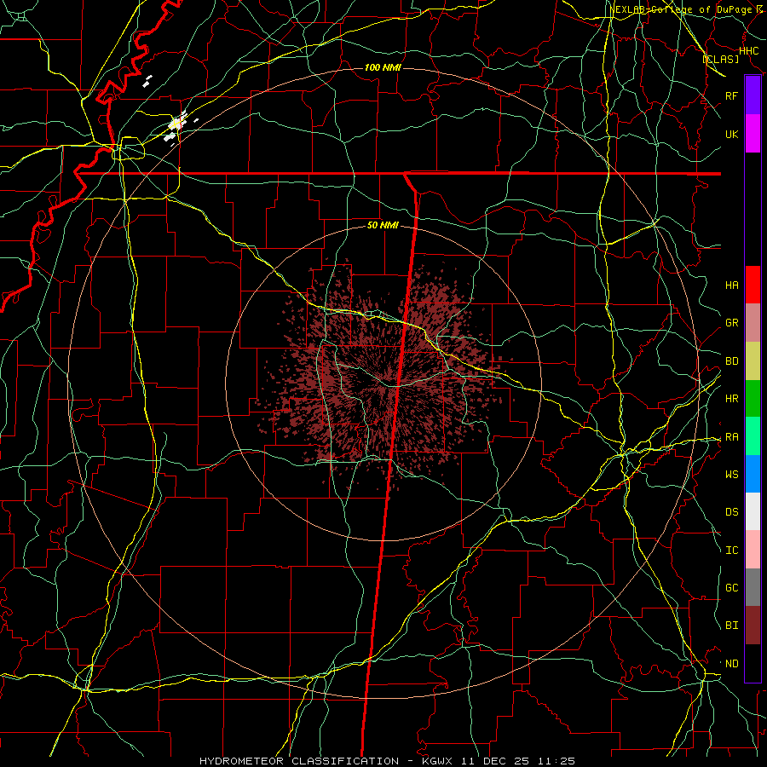Click the RA legend label
This screenshot has width=767, height=767.
732,437
